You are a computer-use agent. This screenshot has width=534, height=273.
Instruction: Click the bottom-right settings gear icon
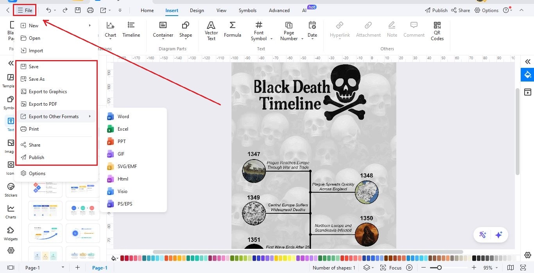528,255
